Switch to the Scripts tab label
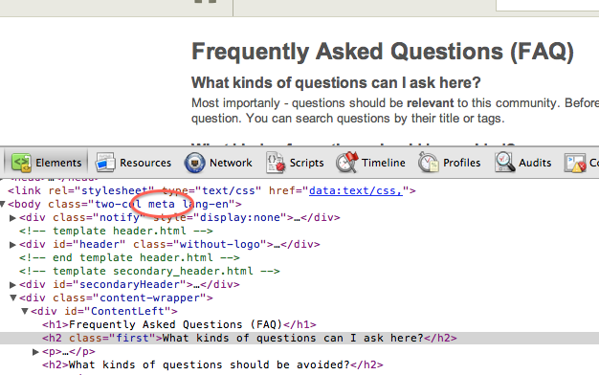The height and width of the screenshot is (375, 599). click(307, 163)
